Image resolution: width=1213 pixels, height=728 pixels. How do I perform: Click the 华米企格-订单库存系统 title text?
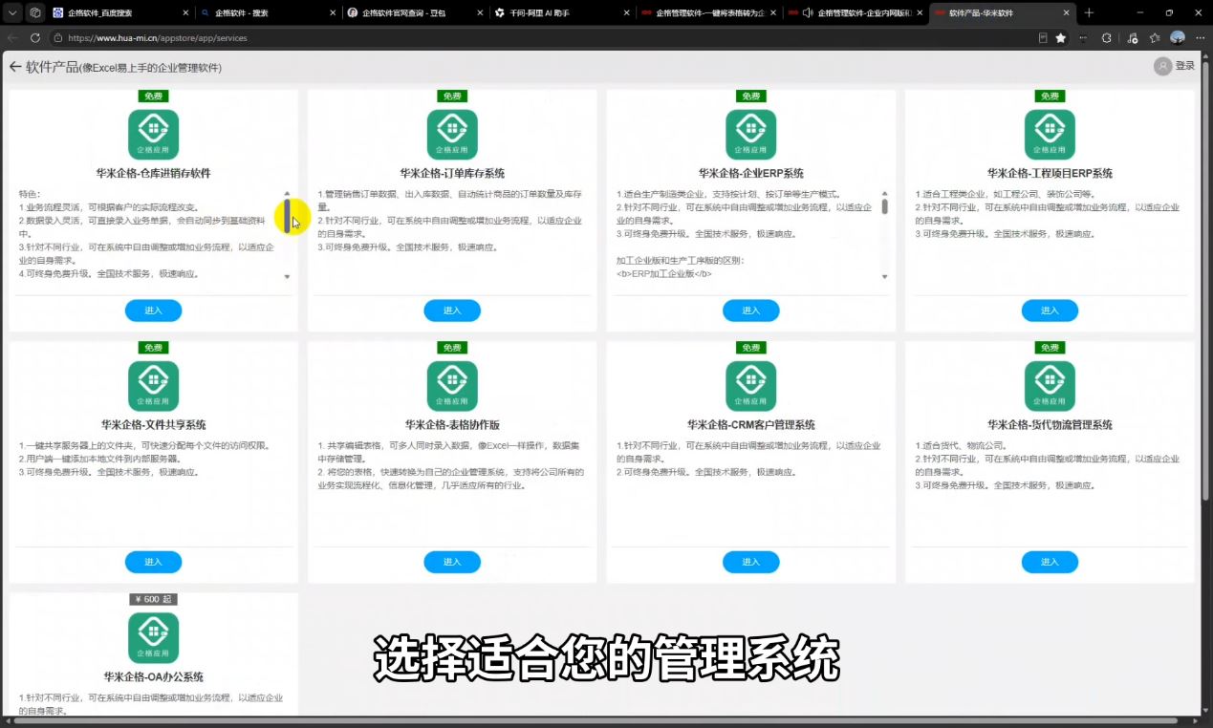click(452, 174)
